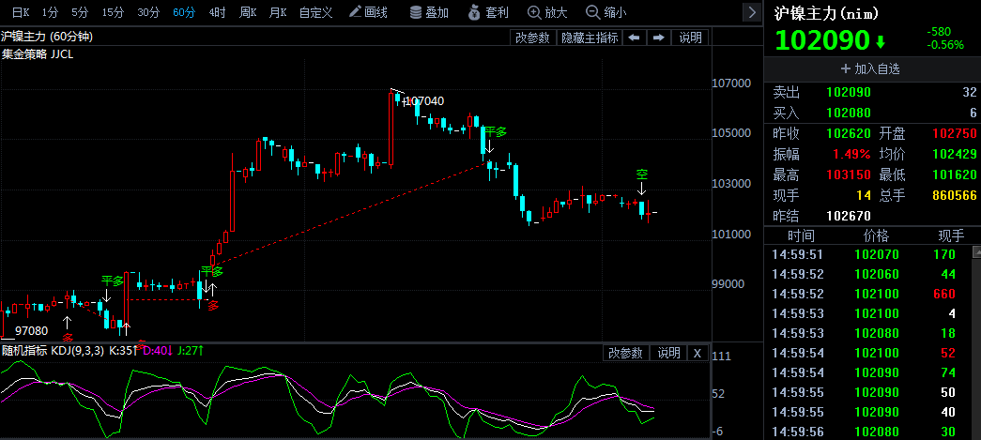
Task: Zoom in with 放大 magnifier
Action: point(548,12)
